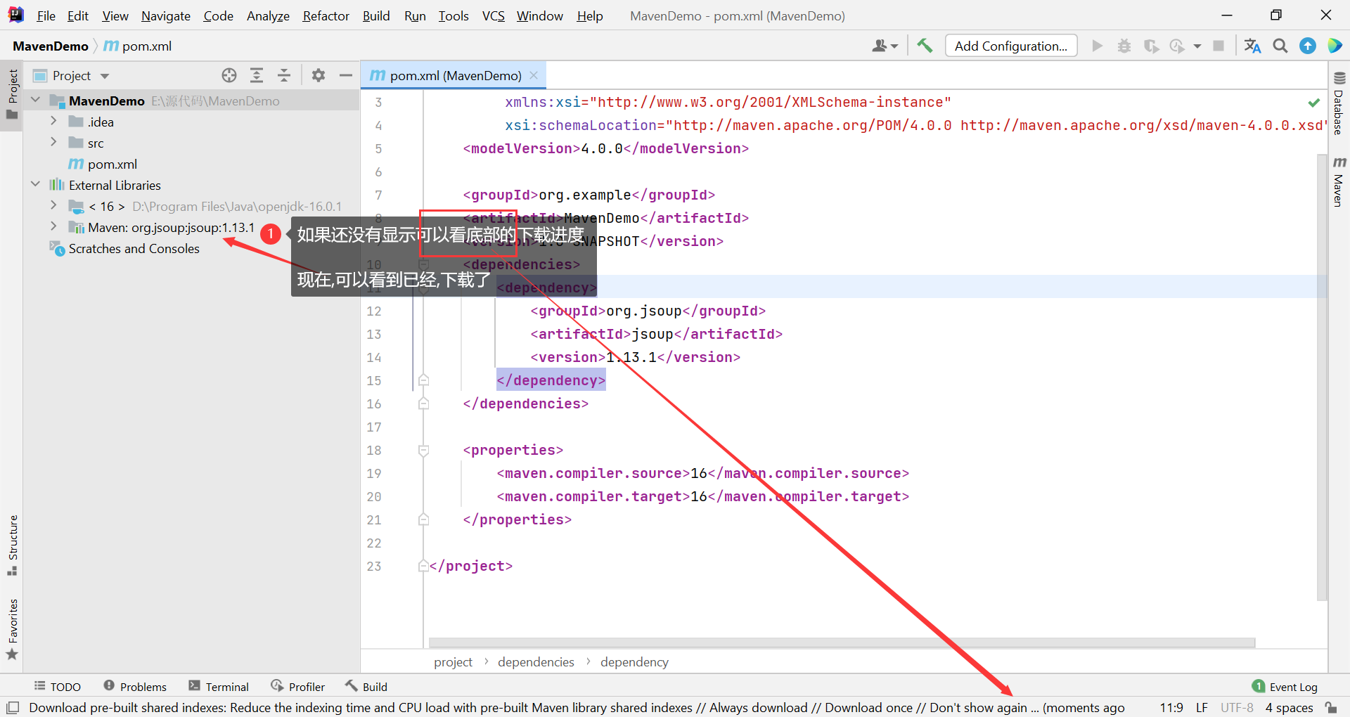Open the Favorites tool window

[x=12, y=630]
